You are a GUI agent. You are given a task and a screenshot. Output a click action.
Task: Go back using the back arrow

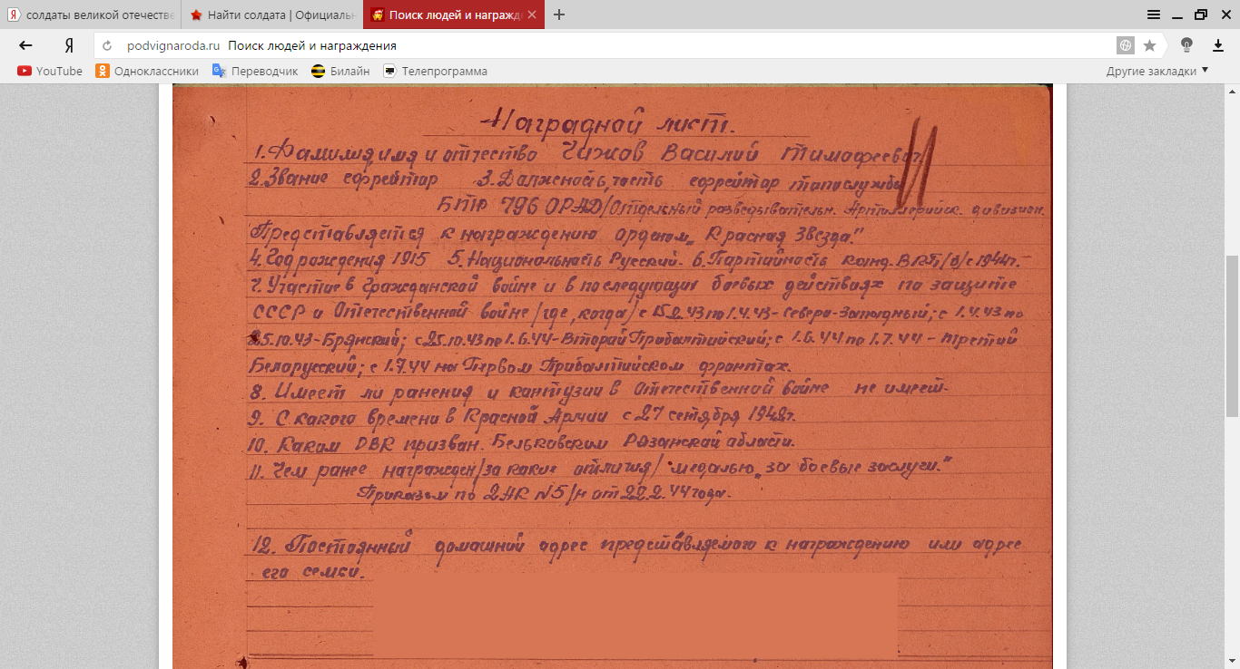[x=25, y=45]
